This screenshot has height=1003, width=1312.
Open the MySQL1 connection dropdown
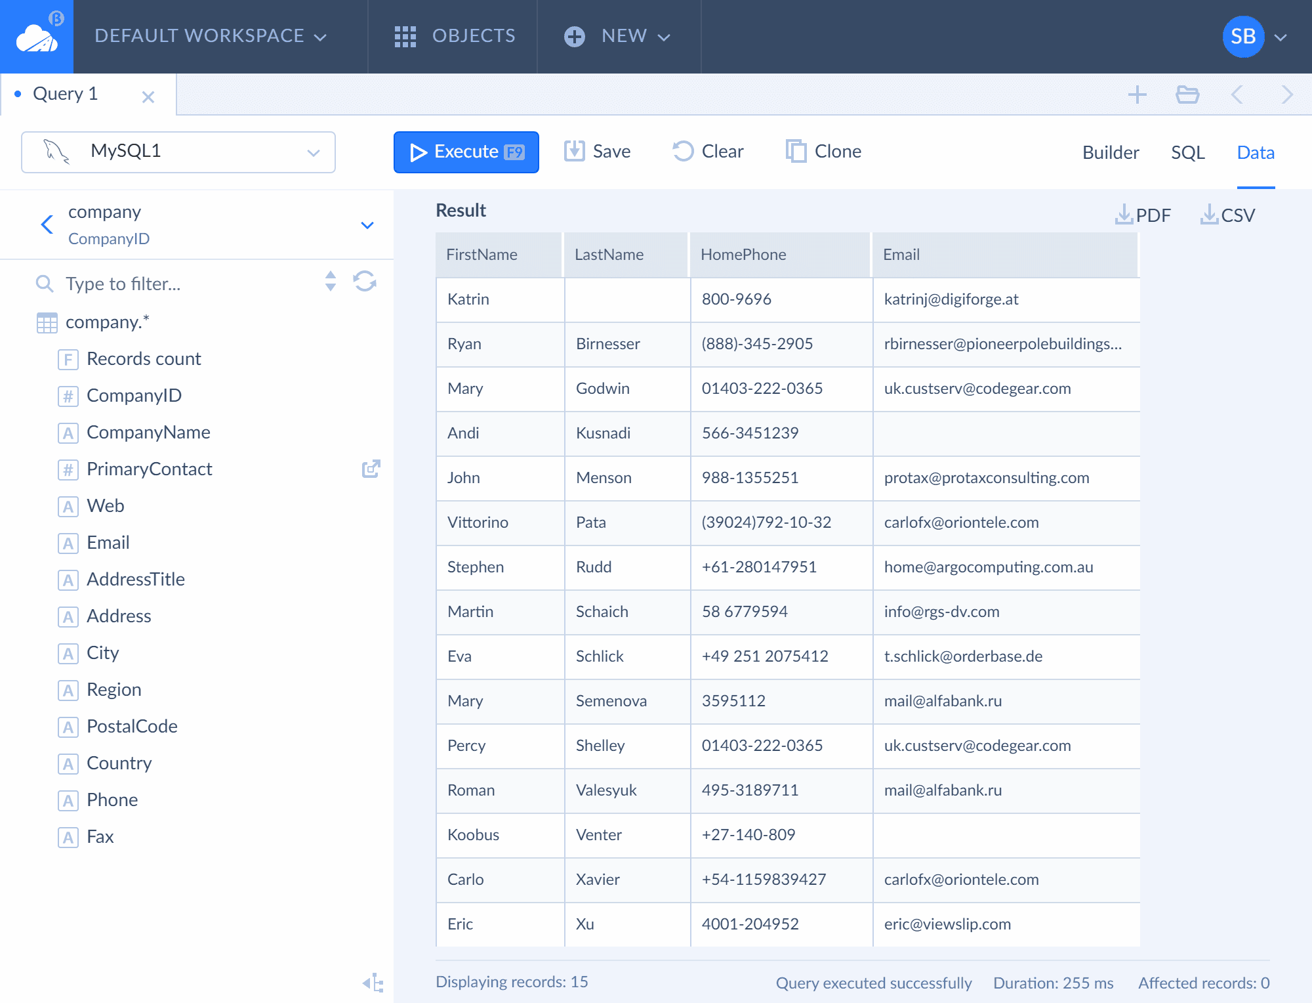click(x=178, y=152)
